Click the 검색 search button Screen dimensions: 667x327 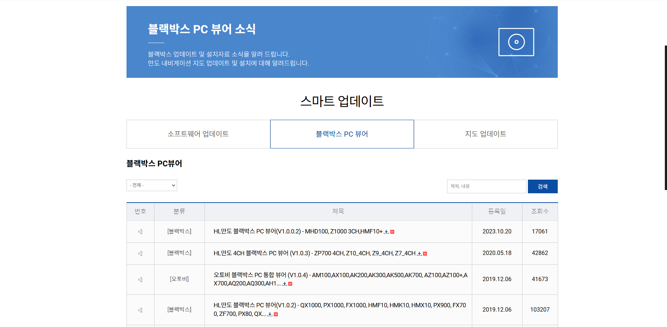point(542,186)
